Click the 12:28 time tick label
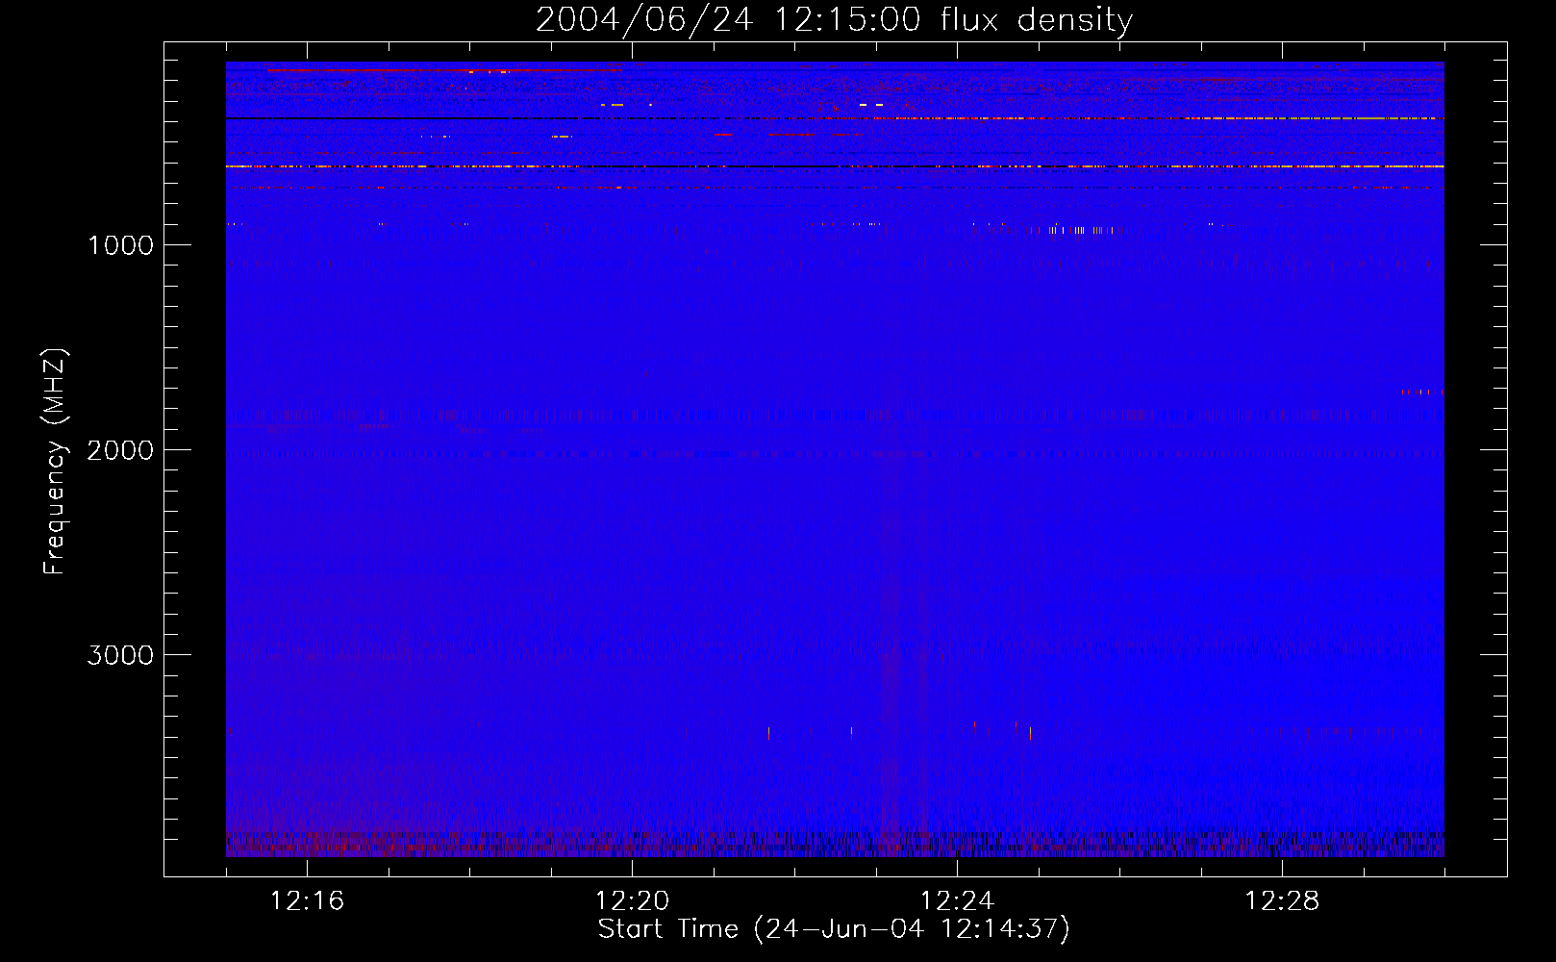 (x=1282, y=901)
